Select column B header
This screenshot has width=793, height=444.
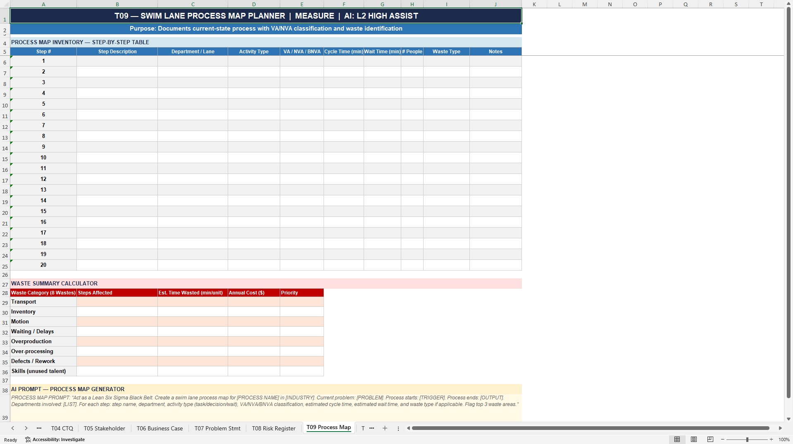point(117,4)
